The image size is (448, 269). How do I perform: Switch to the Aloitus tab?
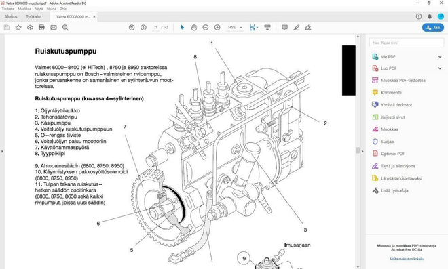[x=11, y=16]
